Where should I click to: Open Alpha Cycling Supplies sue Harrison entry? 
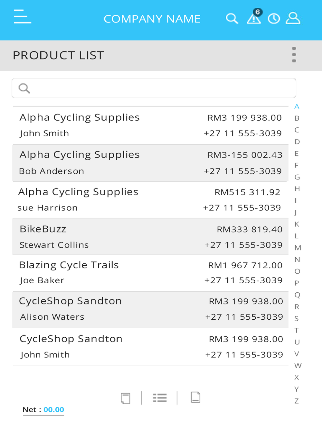(x=150, y=200)
